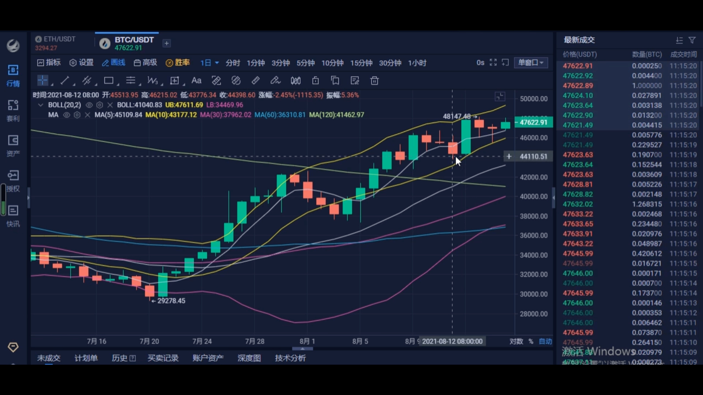The image size is (703, 395).
Task: Open the 单窗口 window layout dropdown
Action: [531, 63]
